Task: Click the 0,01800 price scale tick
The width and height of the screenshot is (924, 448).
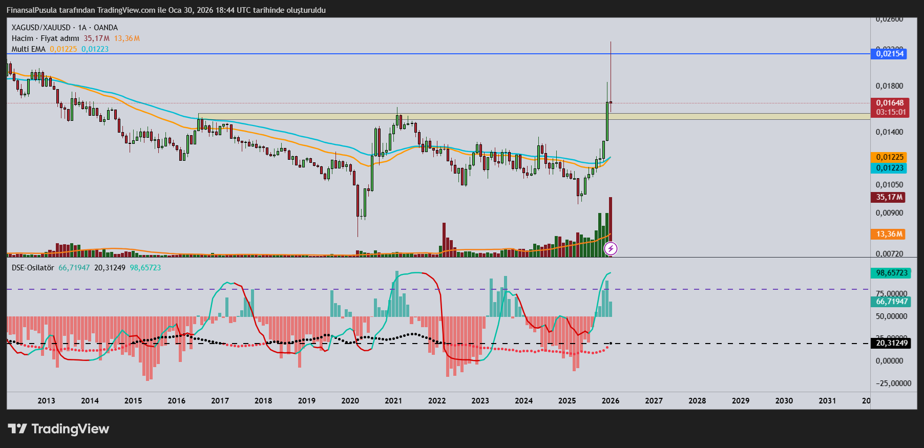Action: pyautogui.click(x=890, y=86)
